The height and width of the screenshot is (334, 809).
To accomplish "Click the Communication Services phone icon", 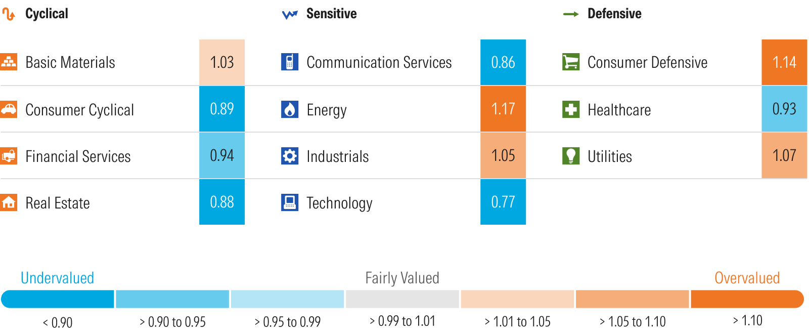I will point(290,62).
